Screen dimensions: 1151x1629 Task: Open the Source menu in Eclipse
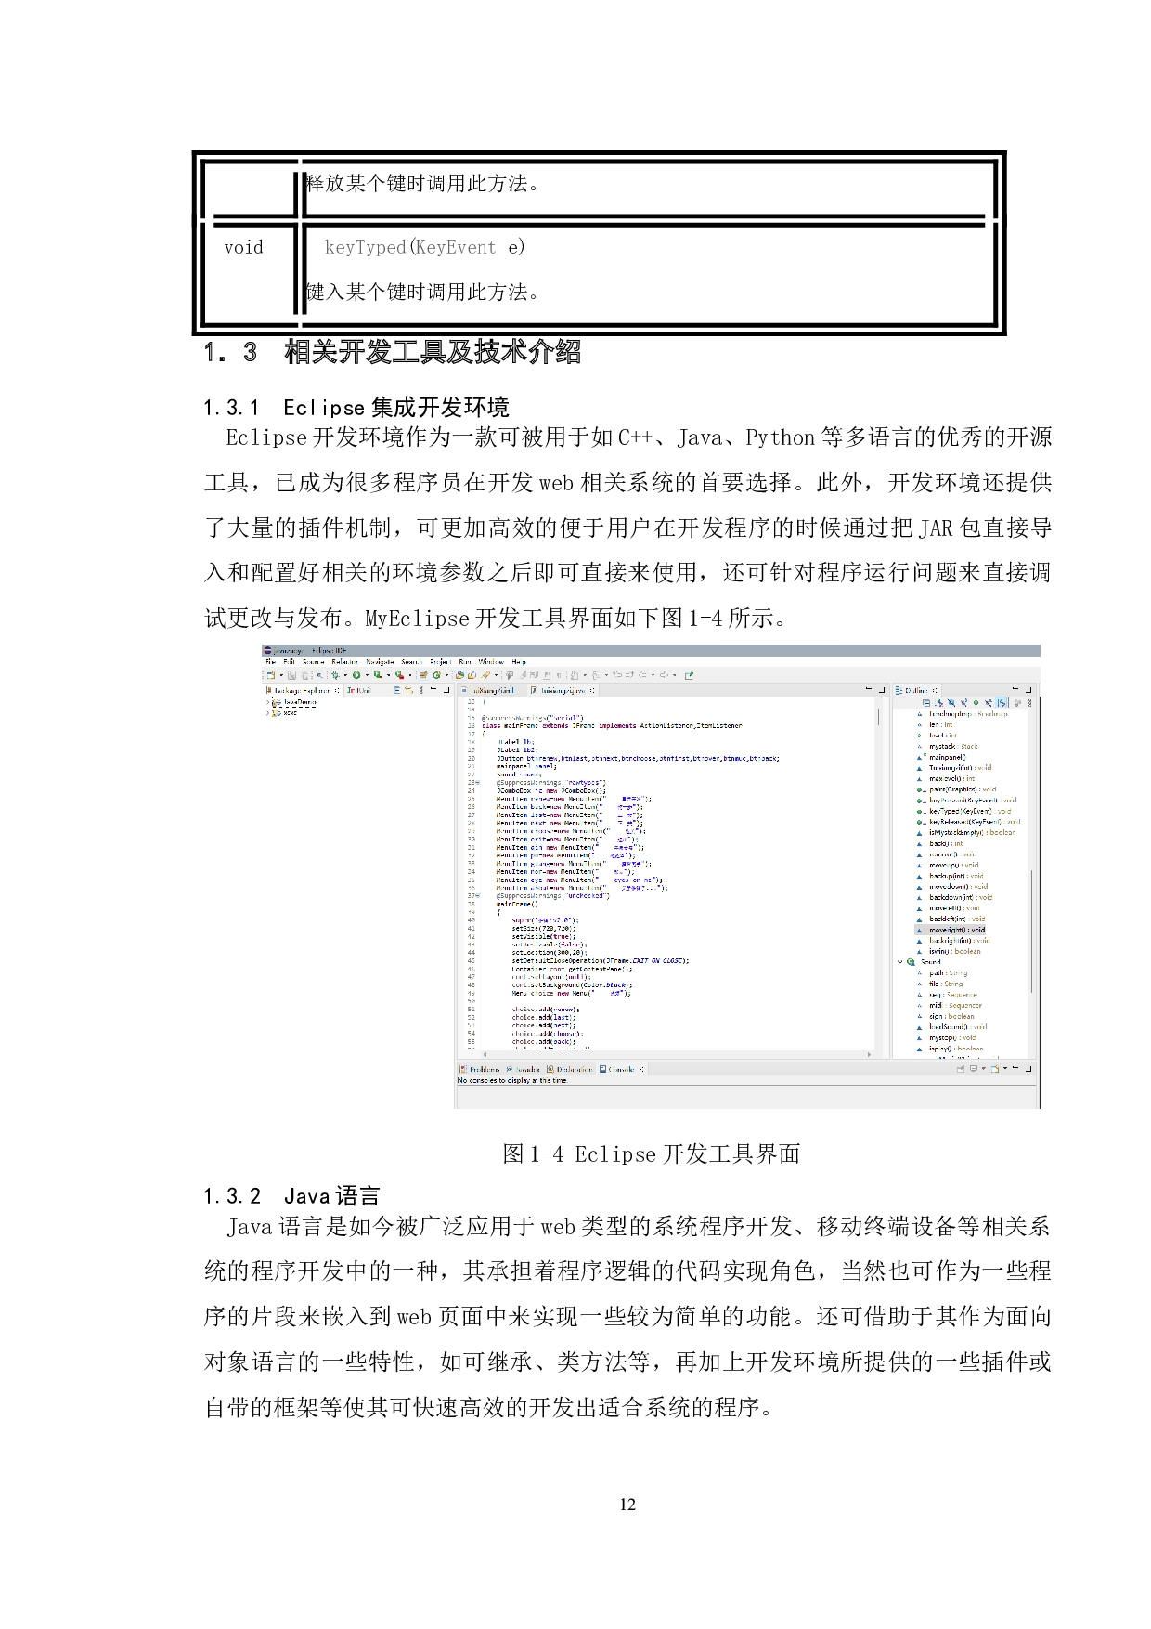click(x=313, y=662)
